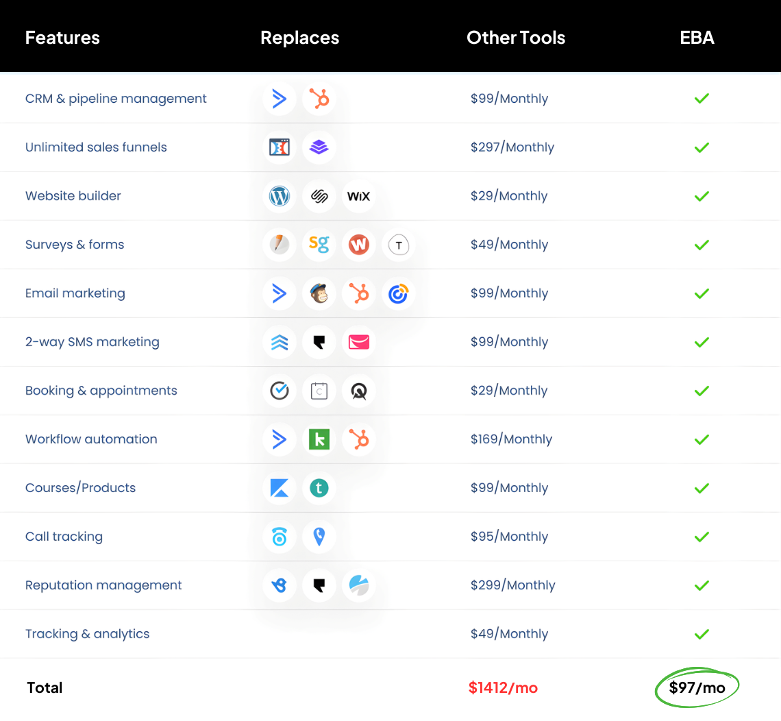
Task: Click the circled $97/mo total price
Action: [697, 687]
